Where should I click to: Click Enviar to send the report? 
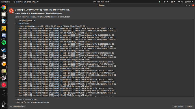coord(189,106)
